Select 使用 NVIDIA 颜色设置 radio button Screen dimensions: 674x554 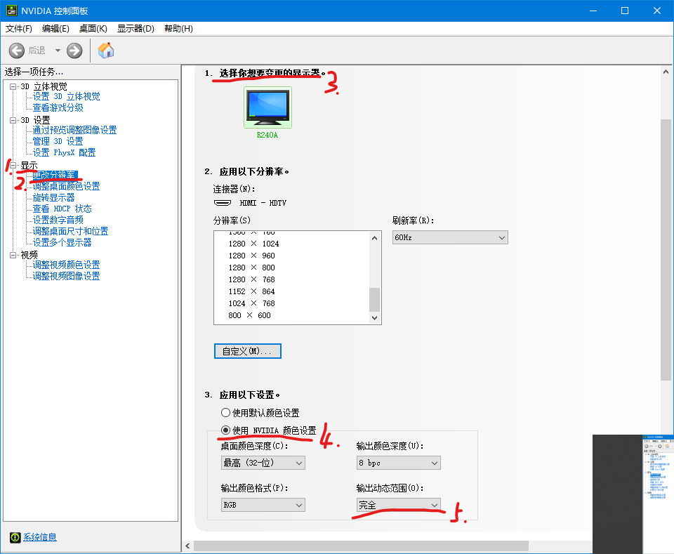[x=225, y=430]
